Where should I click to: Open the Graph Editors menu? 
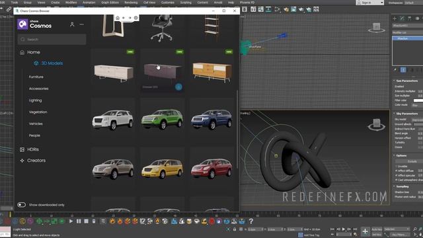(x=110, y=3)
